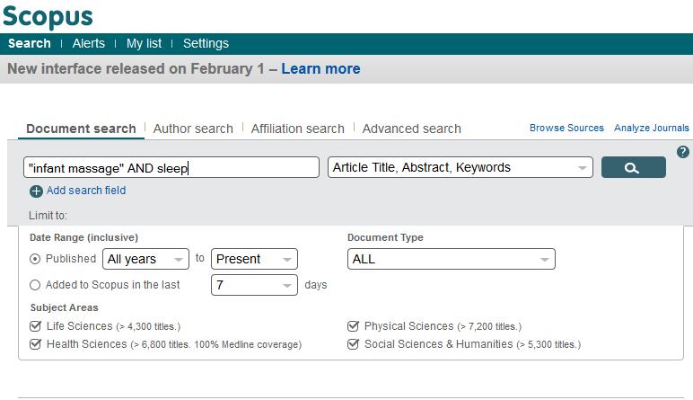The image size is (693, 400).
Task: Open the help question mark icon
Action: pos(683,152)
